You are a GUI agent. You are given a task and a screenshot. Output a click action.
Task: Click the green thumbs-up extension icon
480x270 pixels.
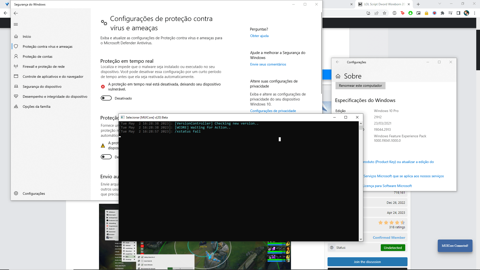[x=410, y=13]
